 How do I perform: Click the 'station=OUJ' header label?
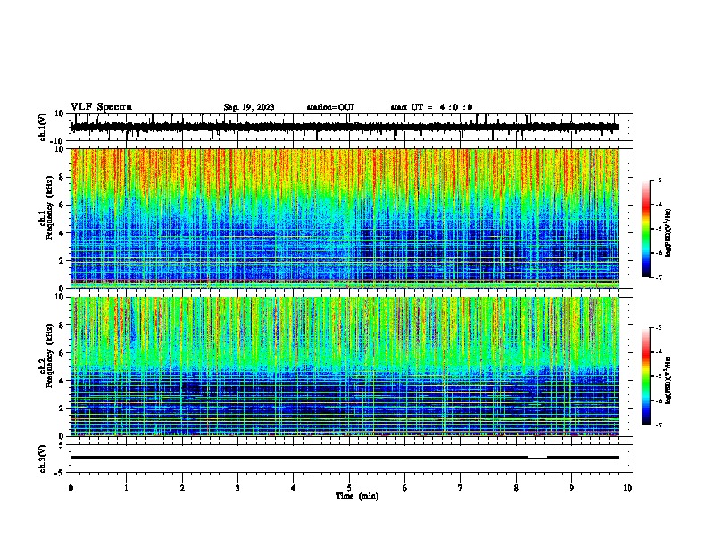[x=330, y=107]
